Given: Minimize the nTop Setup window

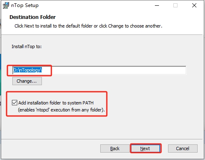Looking at the screenshot, I should 157,5.
